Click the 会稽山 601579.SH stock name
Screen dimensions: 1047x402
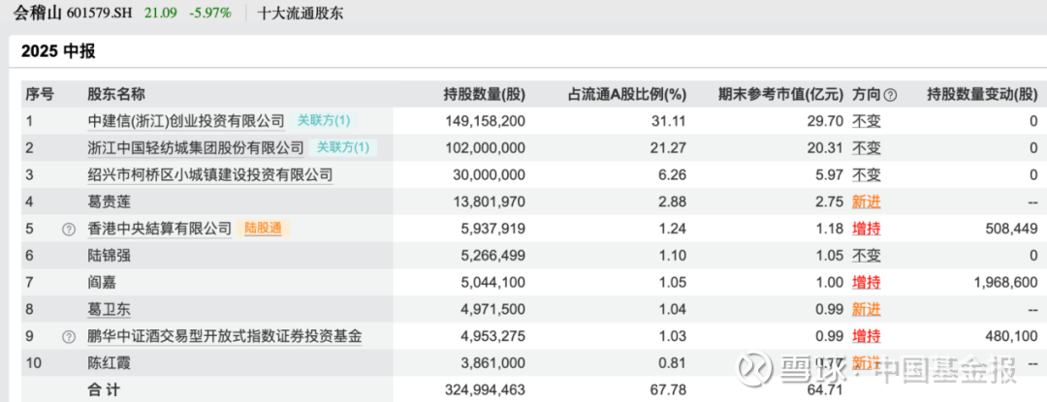pyautogui.click(x=74, y=12)
